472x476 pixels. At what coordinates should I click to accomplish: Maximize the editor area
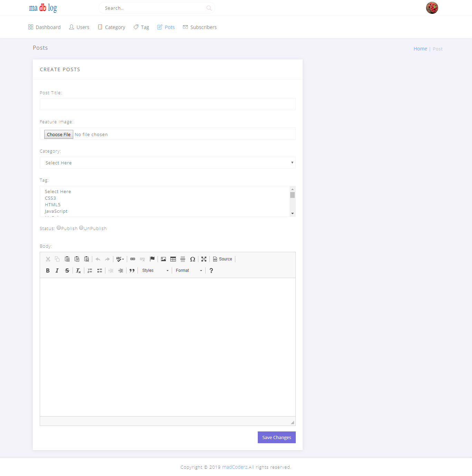click(x=204, y=259)
